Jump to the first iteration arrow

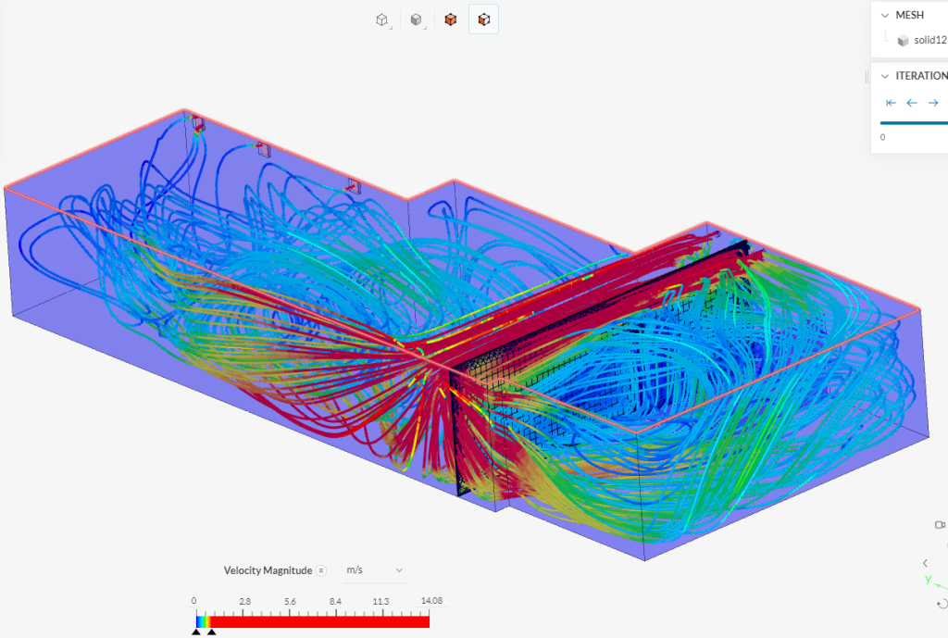click(891, 103)
